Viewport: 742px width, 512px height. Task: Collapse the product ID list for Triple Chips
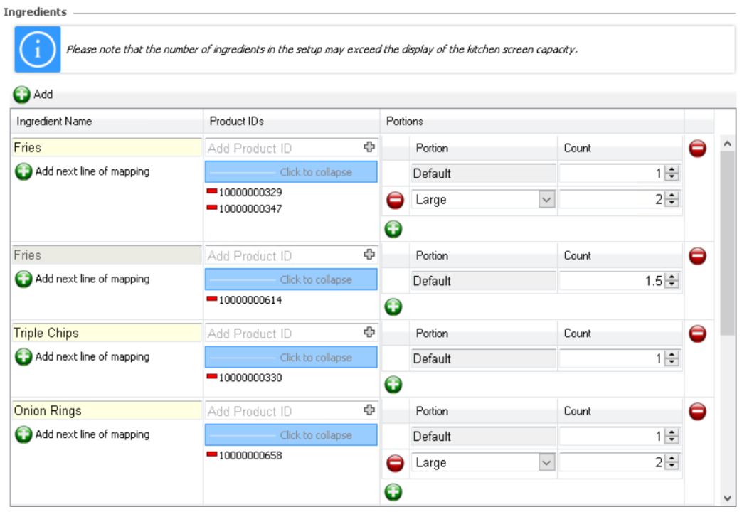click(x=291, y=358)
